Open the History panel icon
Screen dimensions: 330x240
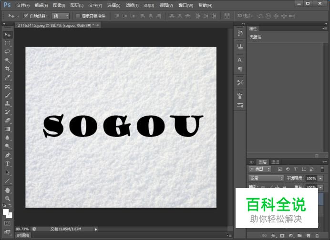(240, 33)
